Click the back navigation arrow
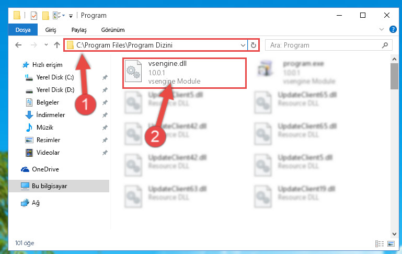 pos(18,45)
